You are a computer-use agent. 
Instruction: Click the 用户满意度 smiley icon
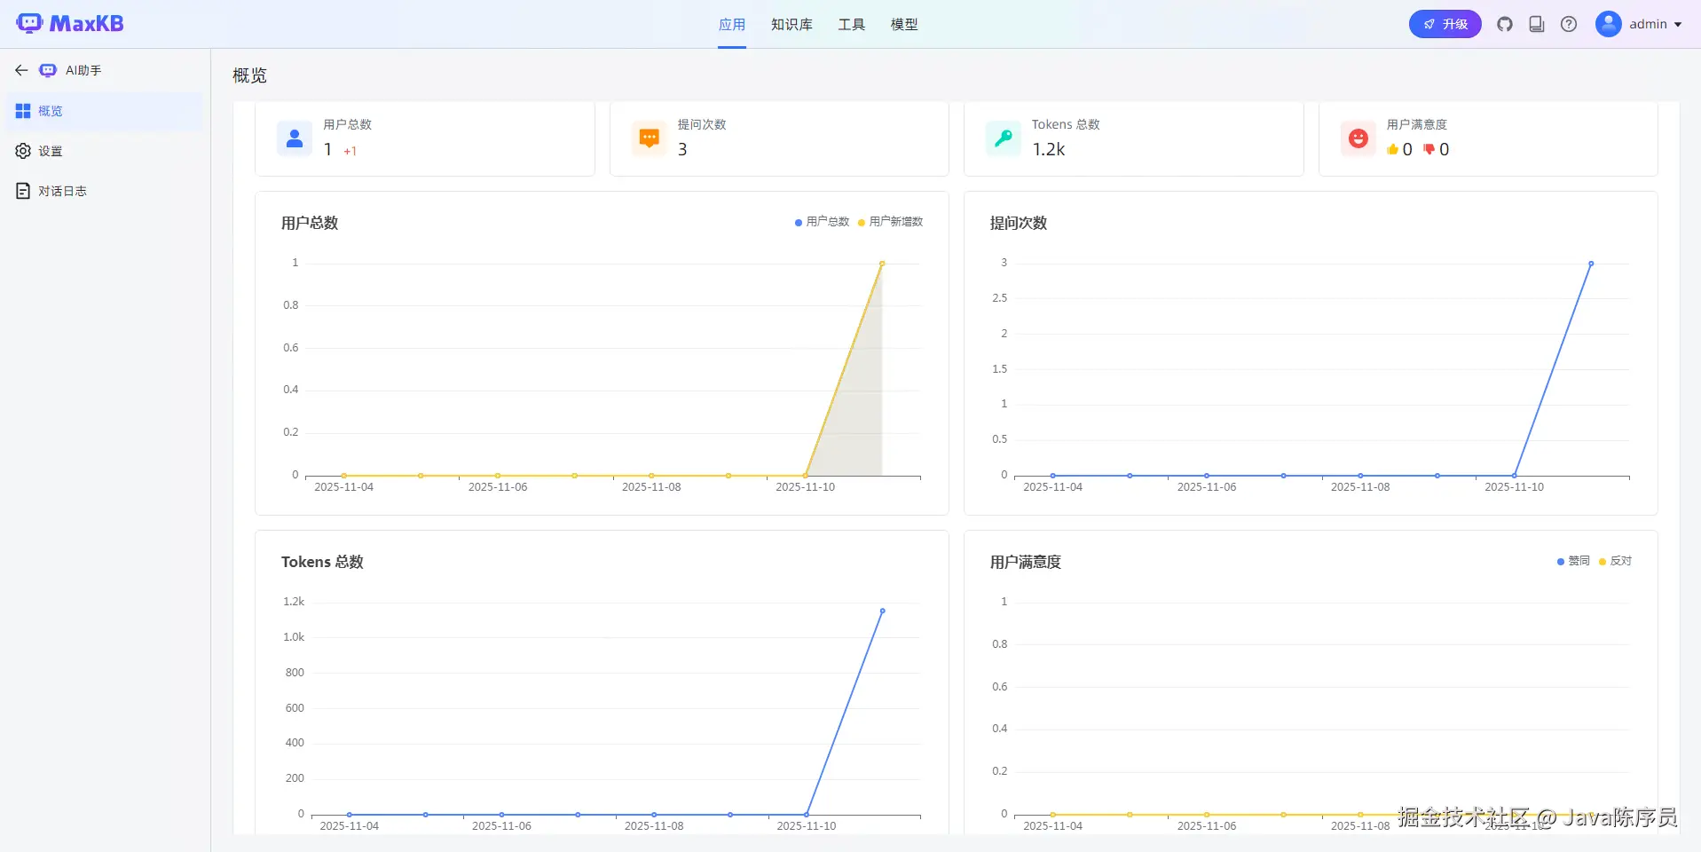[x=1358, y=138]
